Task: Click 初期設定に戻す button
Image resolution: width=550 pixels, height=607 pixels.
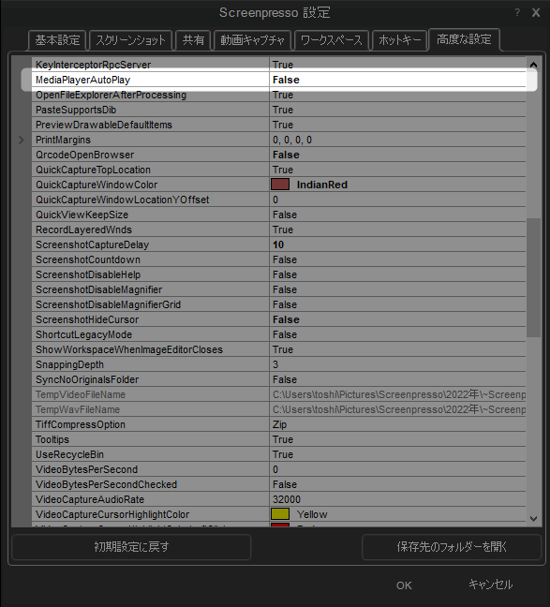Action: coord(131,547)
